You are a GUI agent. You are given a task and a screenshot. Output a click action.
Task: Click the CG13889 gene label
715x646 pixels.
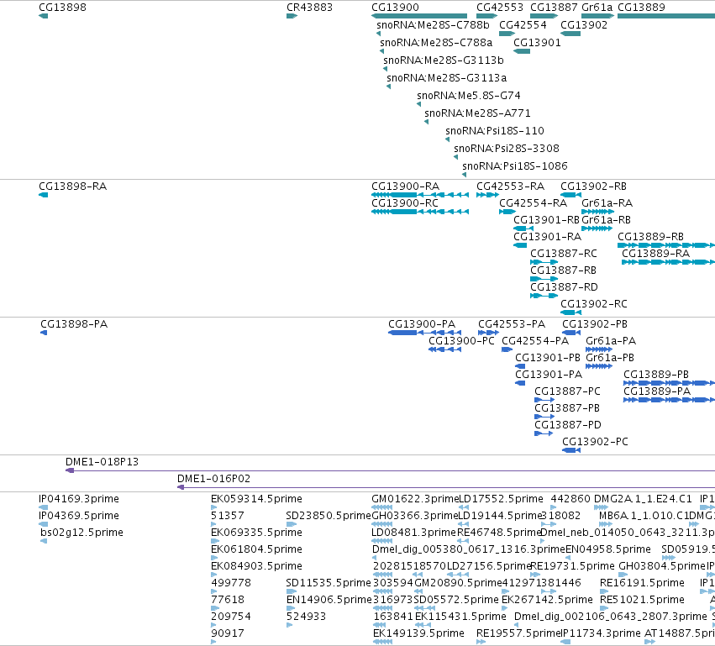point(641,8)
